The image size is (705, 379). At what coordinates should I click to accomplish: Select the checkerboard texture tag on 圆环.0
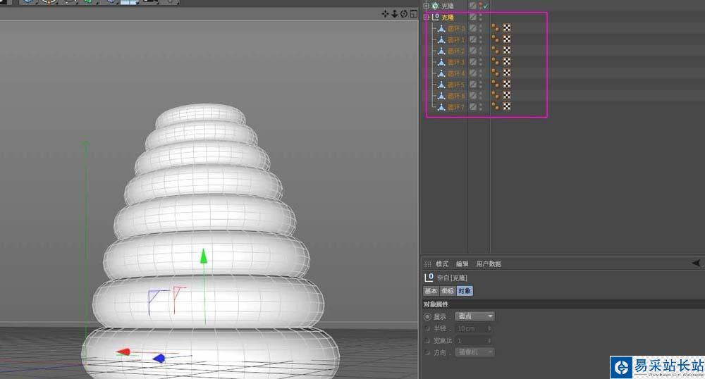[x=507, y=28]
